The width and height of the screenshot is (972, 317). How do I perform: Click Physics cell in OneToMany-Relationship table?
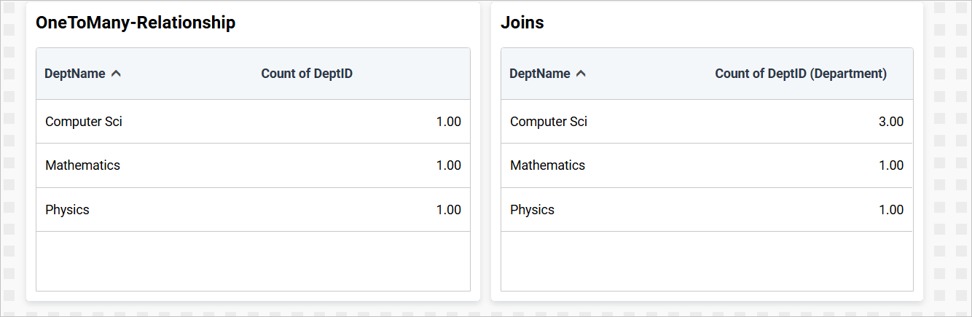click(67, 210)
